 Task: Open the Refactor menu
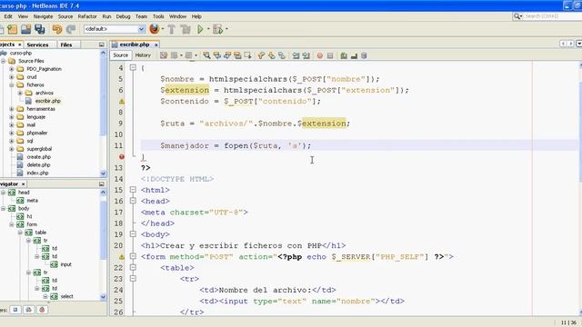[87, 16]
